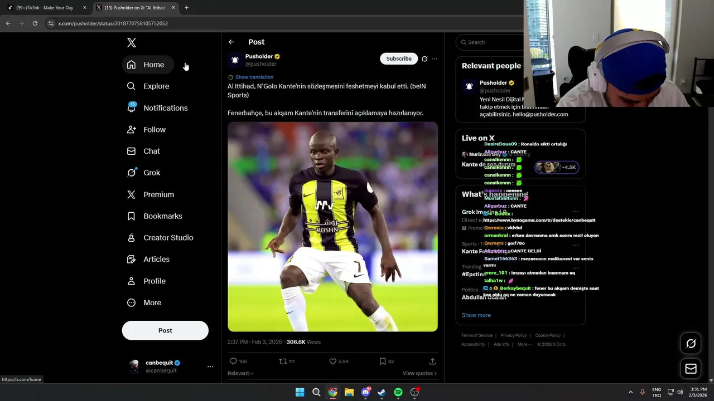Click the share post icon
714x401 pixels.
(432, 361)
